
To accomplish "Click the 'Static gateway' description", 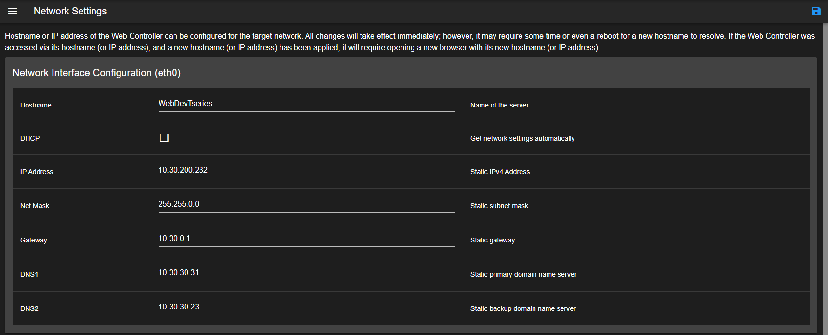I will pyautogui.click(x=493, y=240).
